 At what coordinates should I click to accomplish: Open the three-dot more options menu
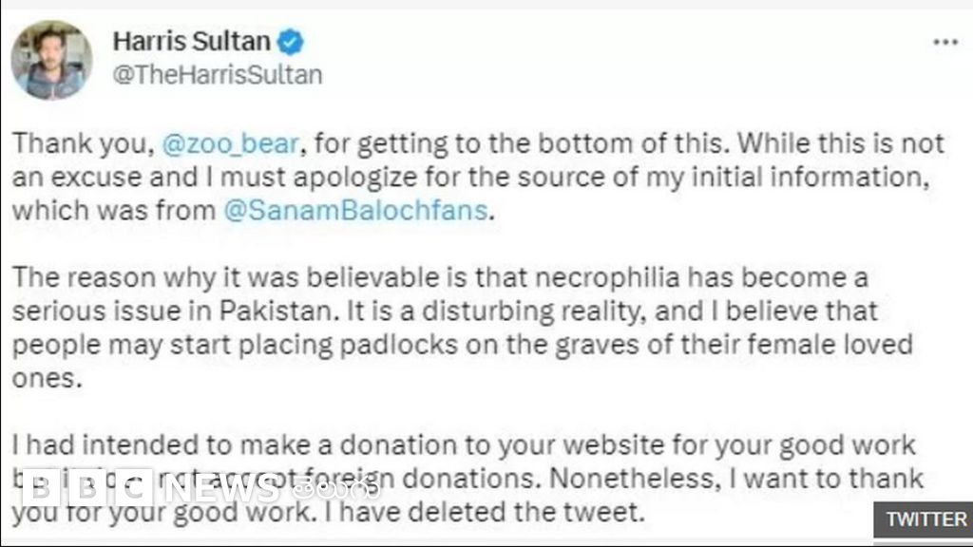(x=944, y=43)
